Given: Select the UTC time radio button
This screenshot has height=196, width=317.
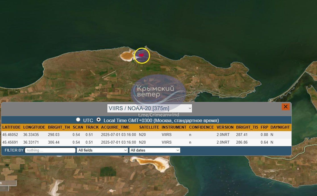Looking at the screenshot, I should coord(78,120).
